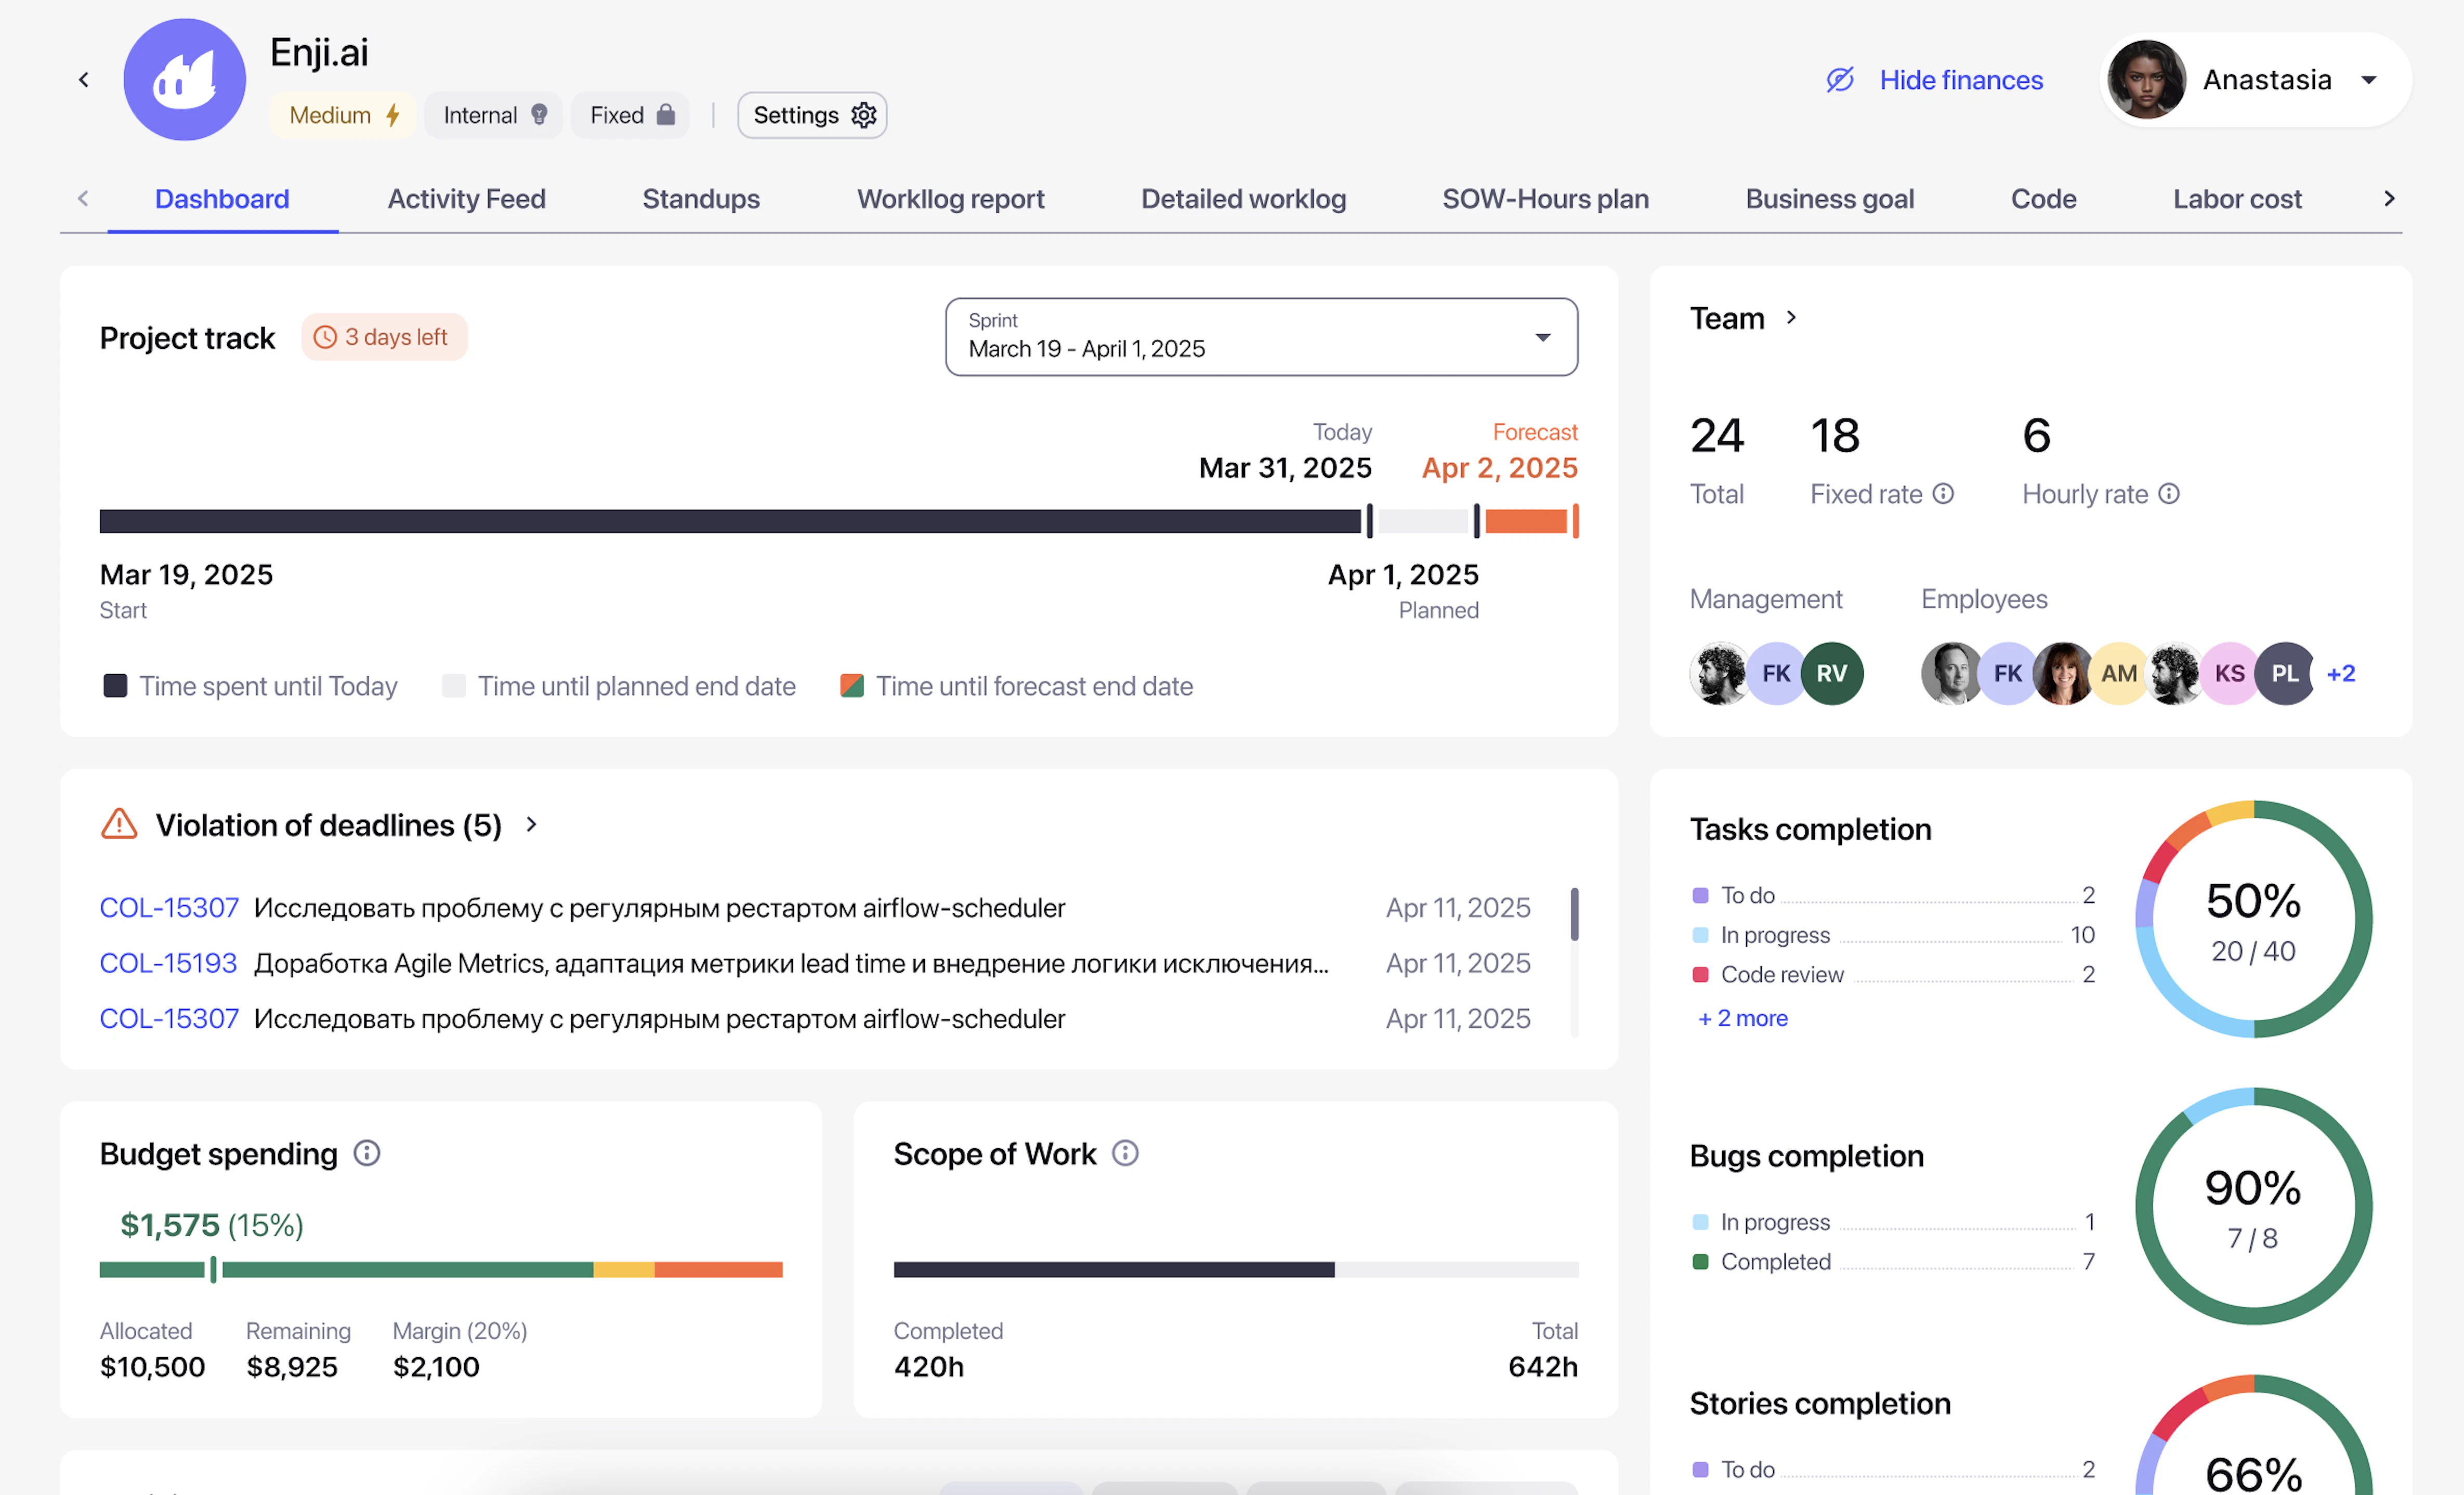Click the Scope of Work info icon
The width and height of the screenshot is (2464, 1495).
pyautogui.click(x=1125, y=1153)
